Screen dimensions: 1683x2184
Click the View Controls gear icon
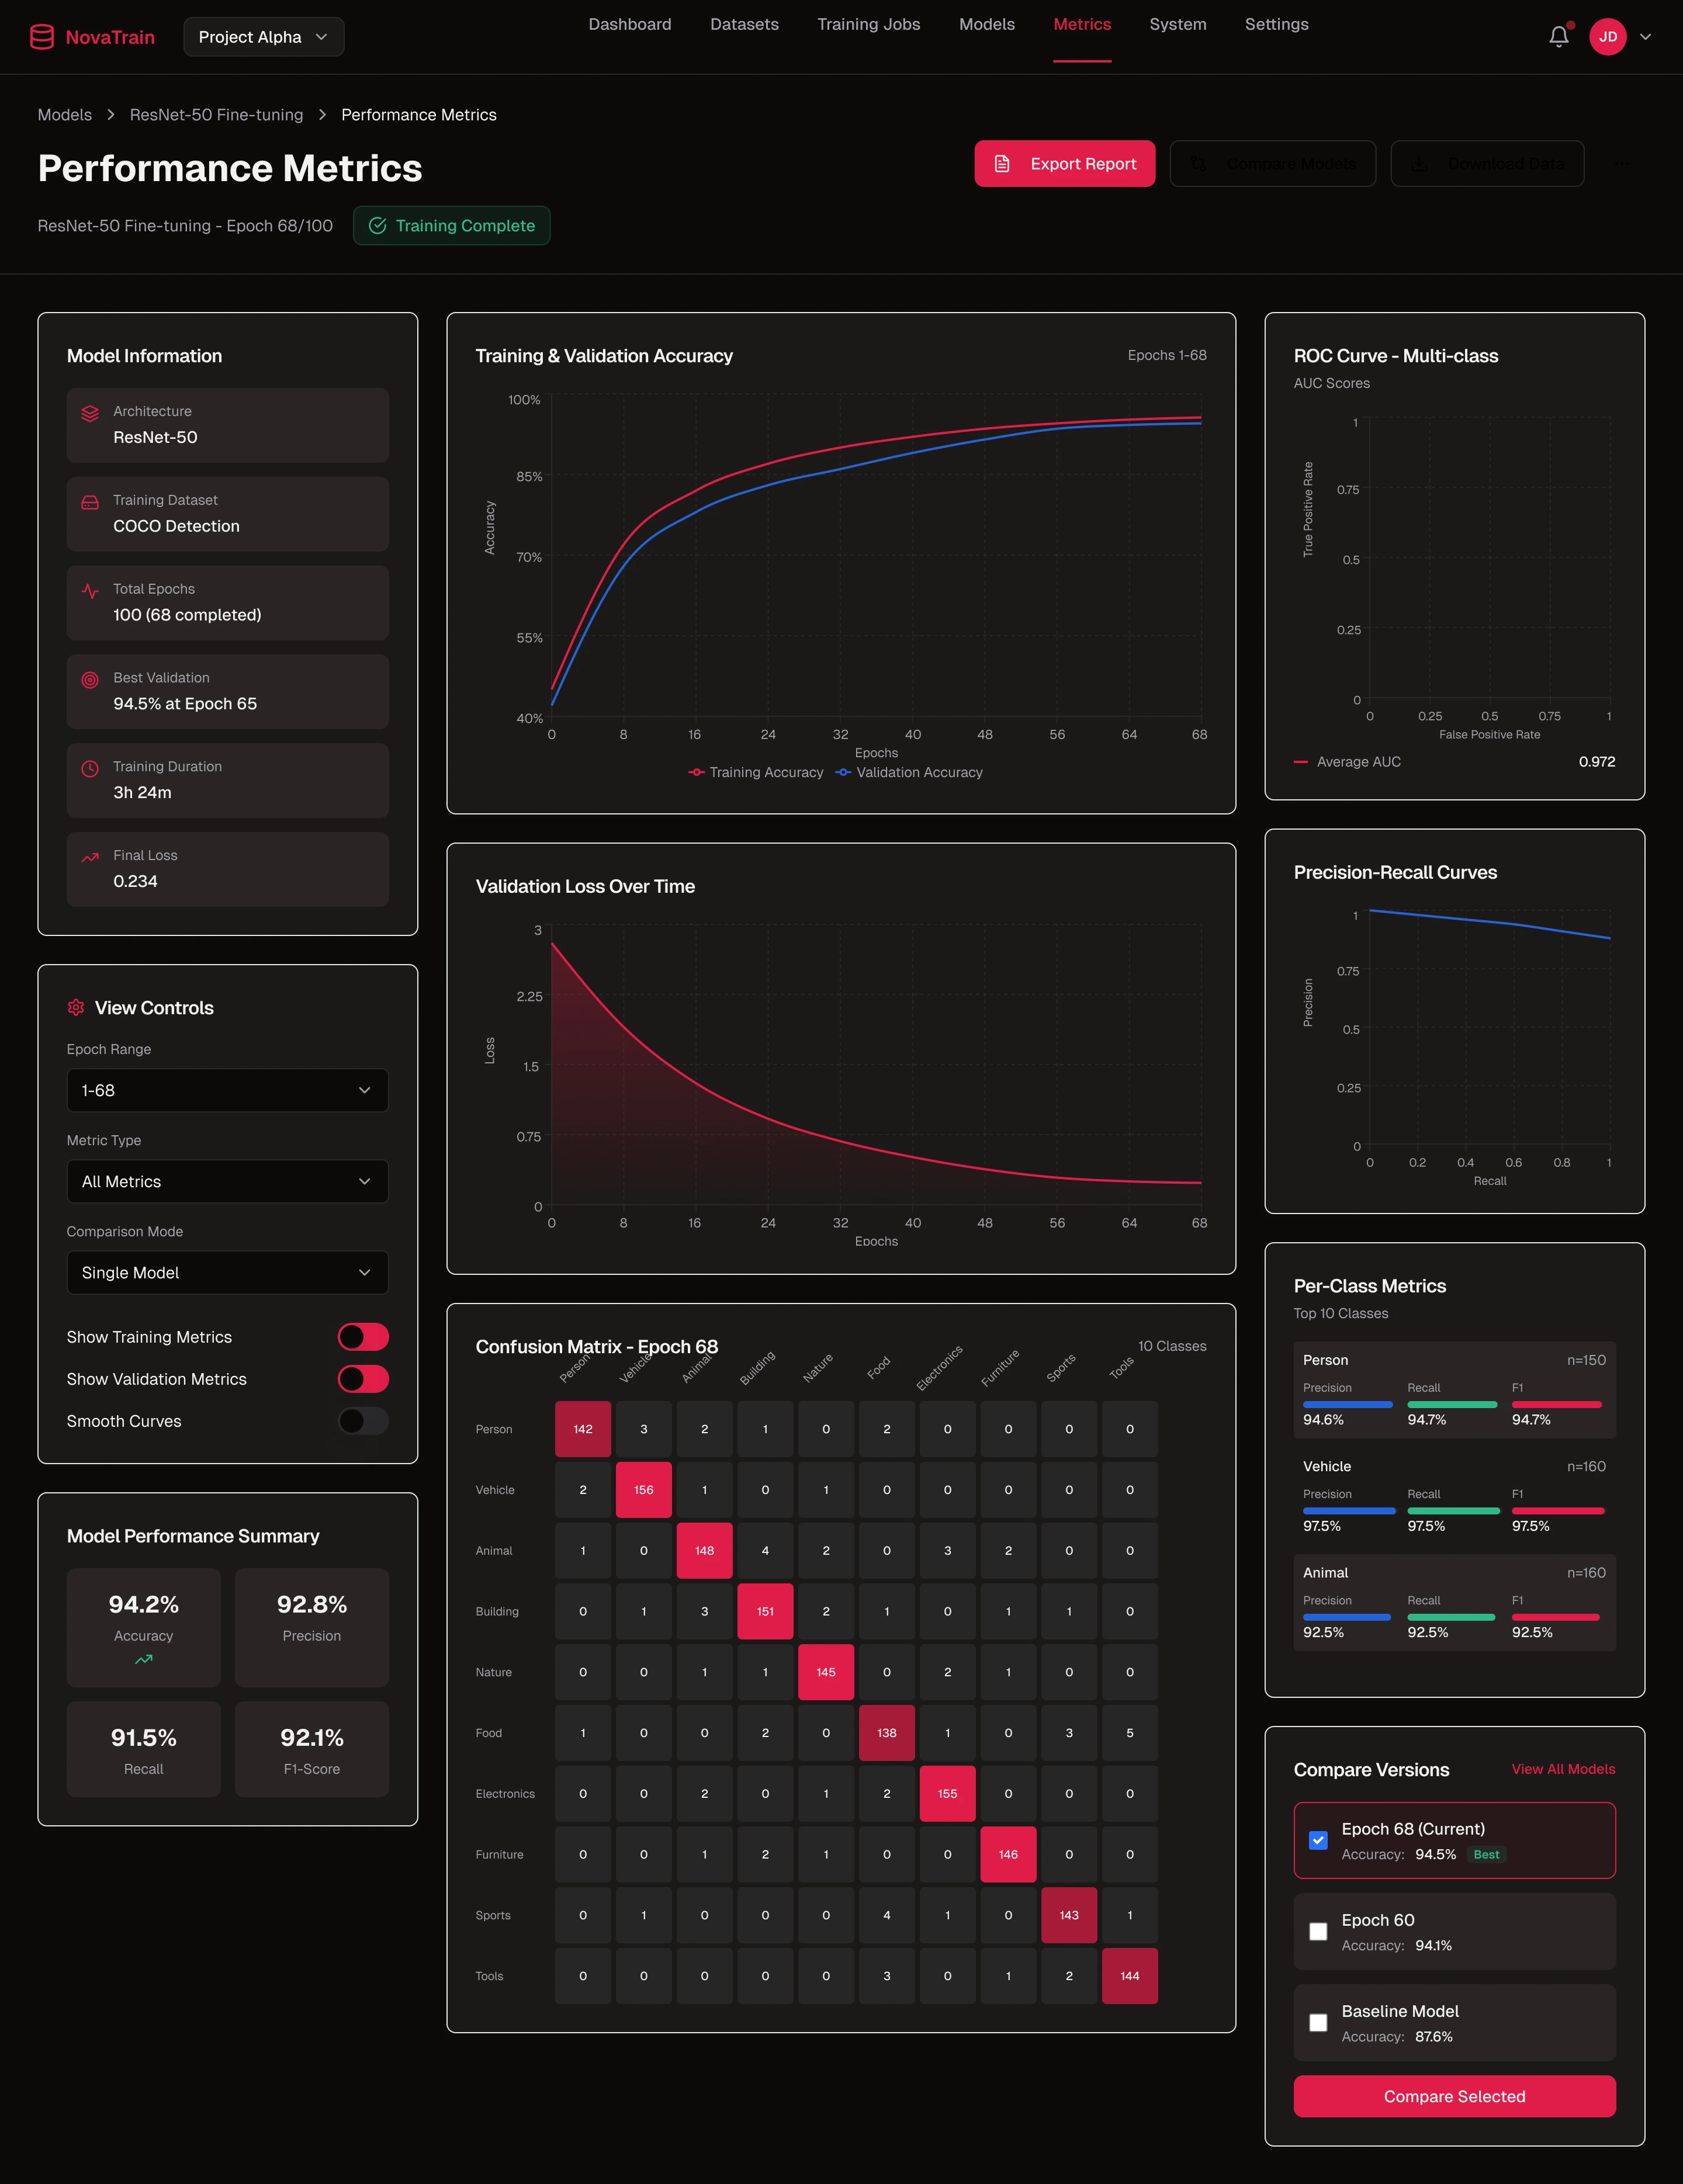tap(76, 1007)
